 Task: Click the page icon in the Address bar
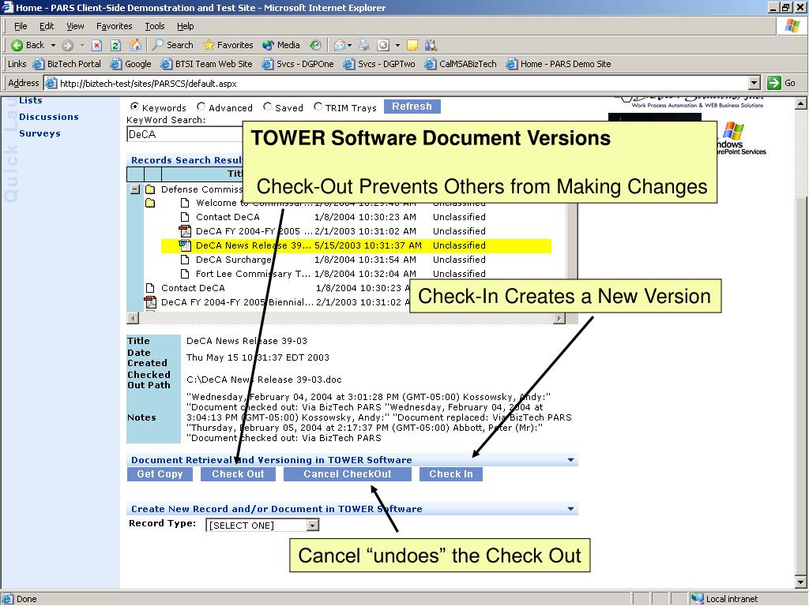click(x=50, y=83)
